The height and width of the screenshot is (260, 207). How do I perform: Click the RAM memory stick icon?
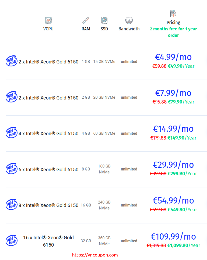tap(86, 20)
